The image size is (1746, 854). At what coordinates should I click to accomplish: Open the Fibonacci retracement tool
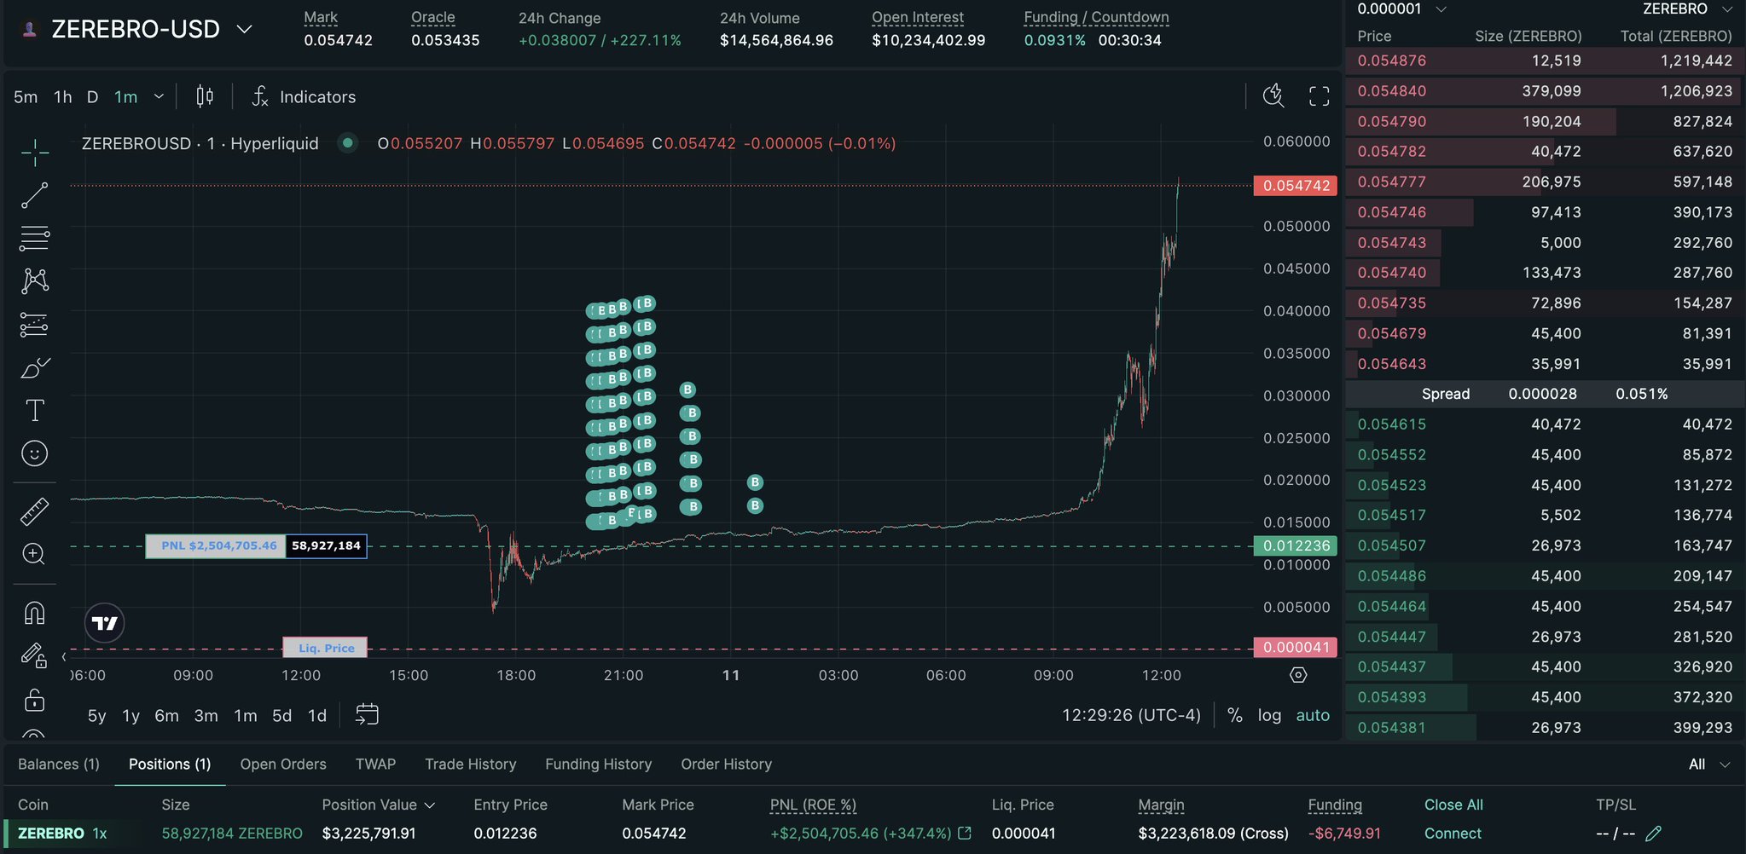click(x=34, y=238)
